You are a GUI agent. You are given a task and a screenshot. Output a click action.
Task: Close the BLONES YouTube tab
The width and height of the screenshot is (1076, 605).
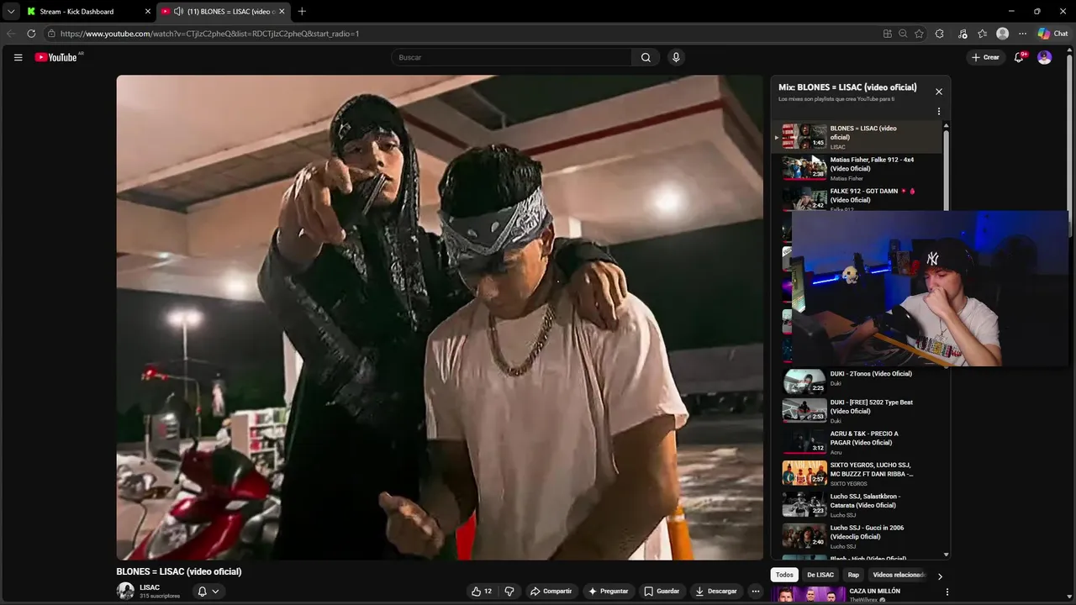[282, 12]
